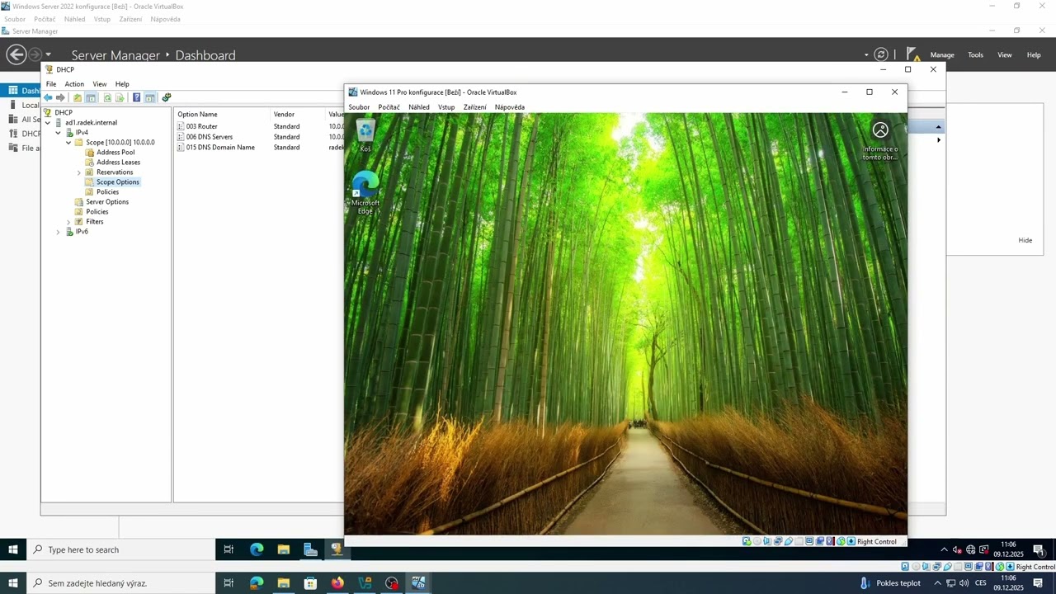The image size is (1056, 594).
Task: Click Back arrow in DHCP toolbar
Action: [x=48, y=97]
